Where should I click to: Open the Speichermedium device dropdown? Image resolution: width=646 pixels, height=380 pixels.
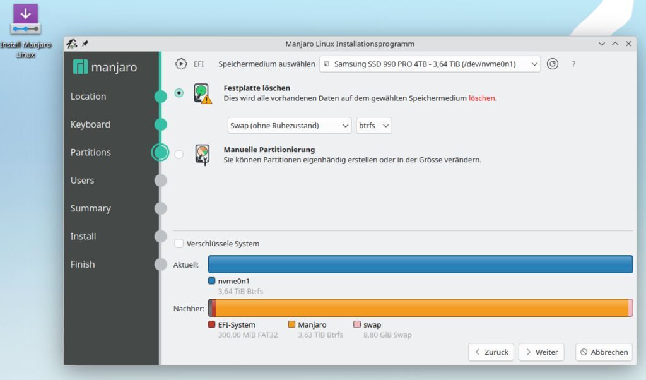[430, 64]
